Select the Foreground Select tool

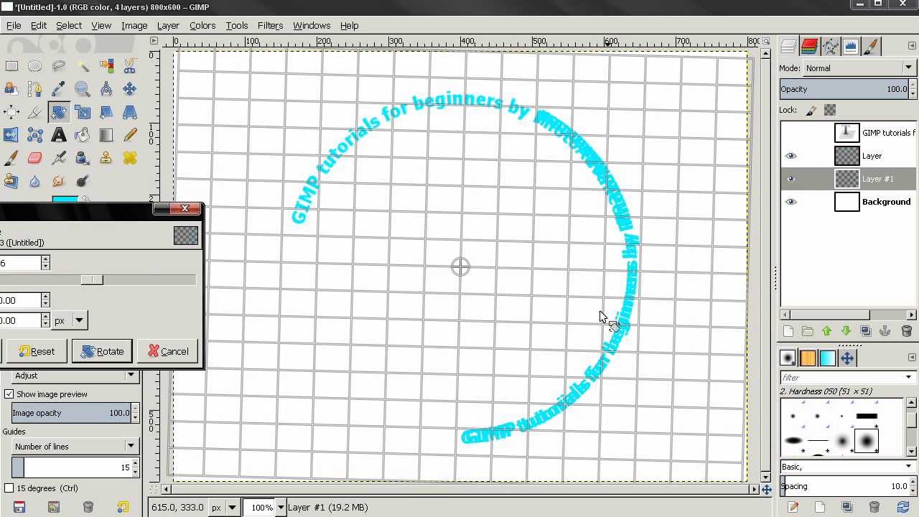tap(11, 89)
